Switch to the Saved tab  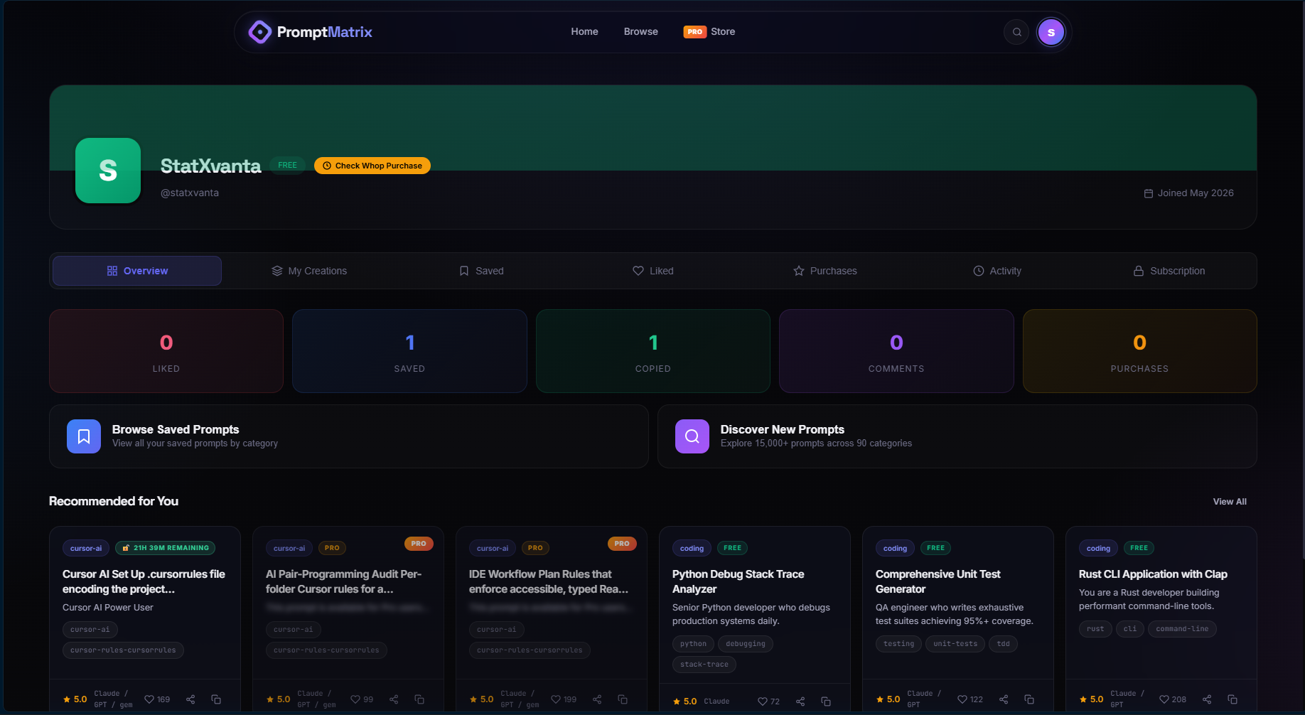tap(481, 271)
